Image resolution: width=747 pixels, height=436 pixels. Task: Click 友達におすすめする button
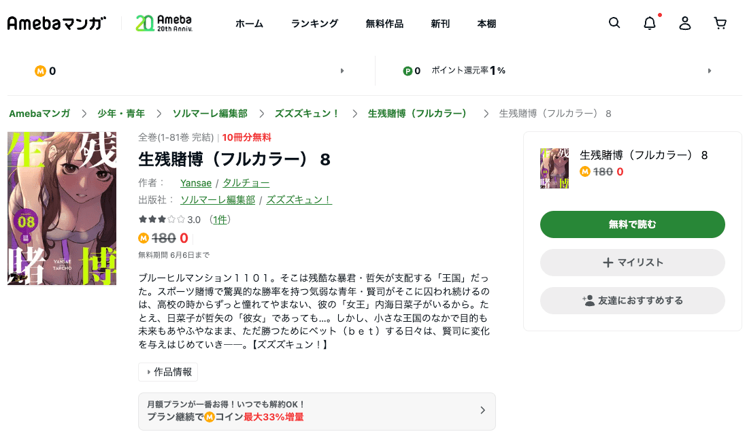[x=632, y=301]
